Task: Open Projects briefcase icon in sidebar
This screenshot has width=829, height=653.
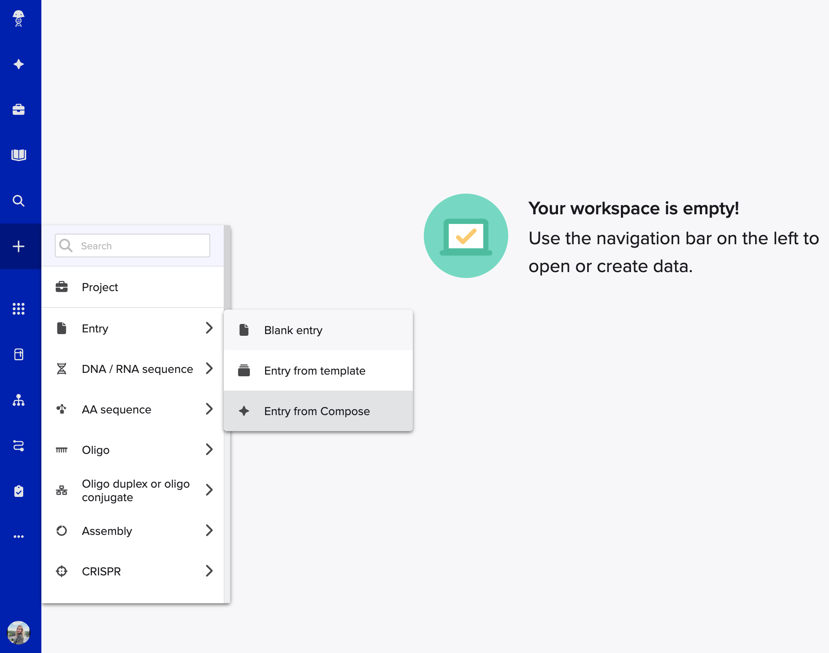Action: click(x=19, y=110)
